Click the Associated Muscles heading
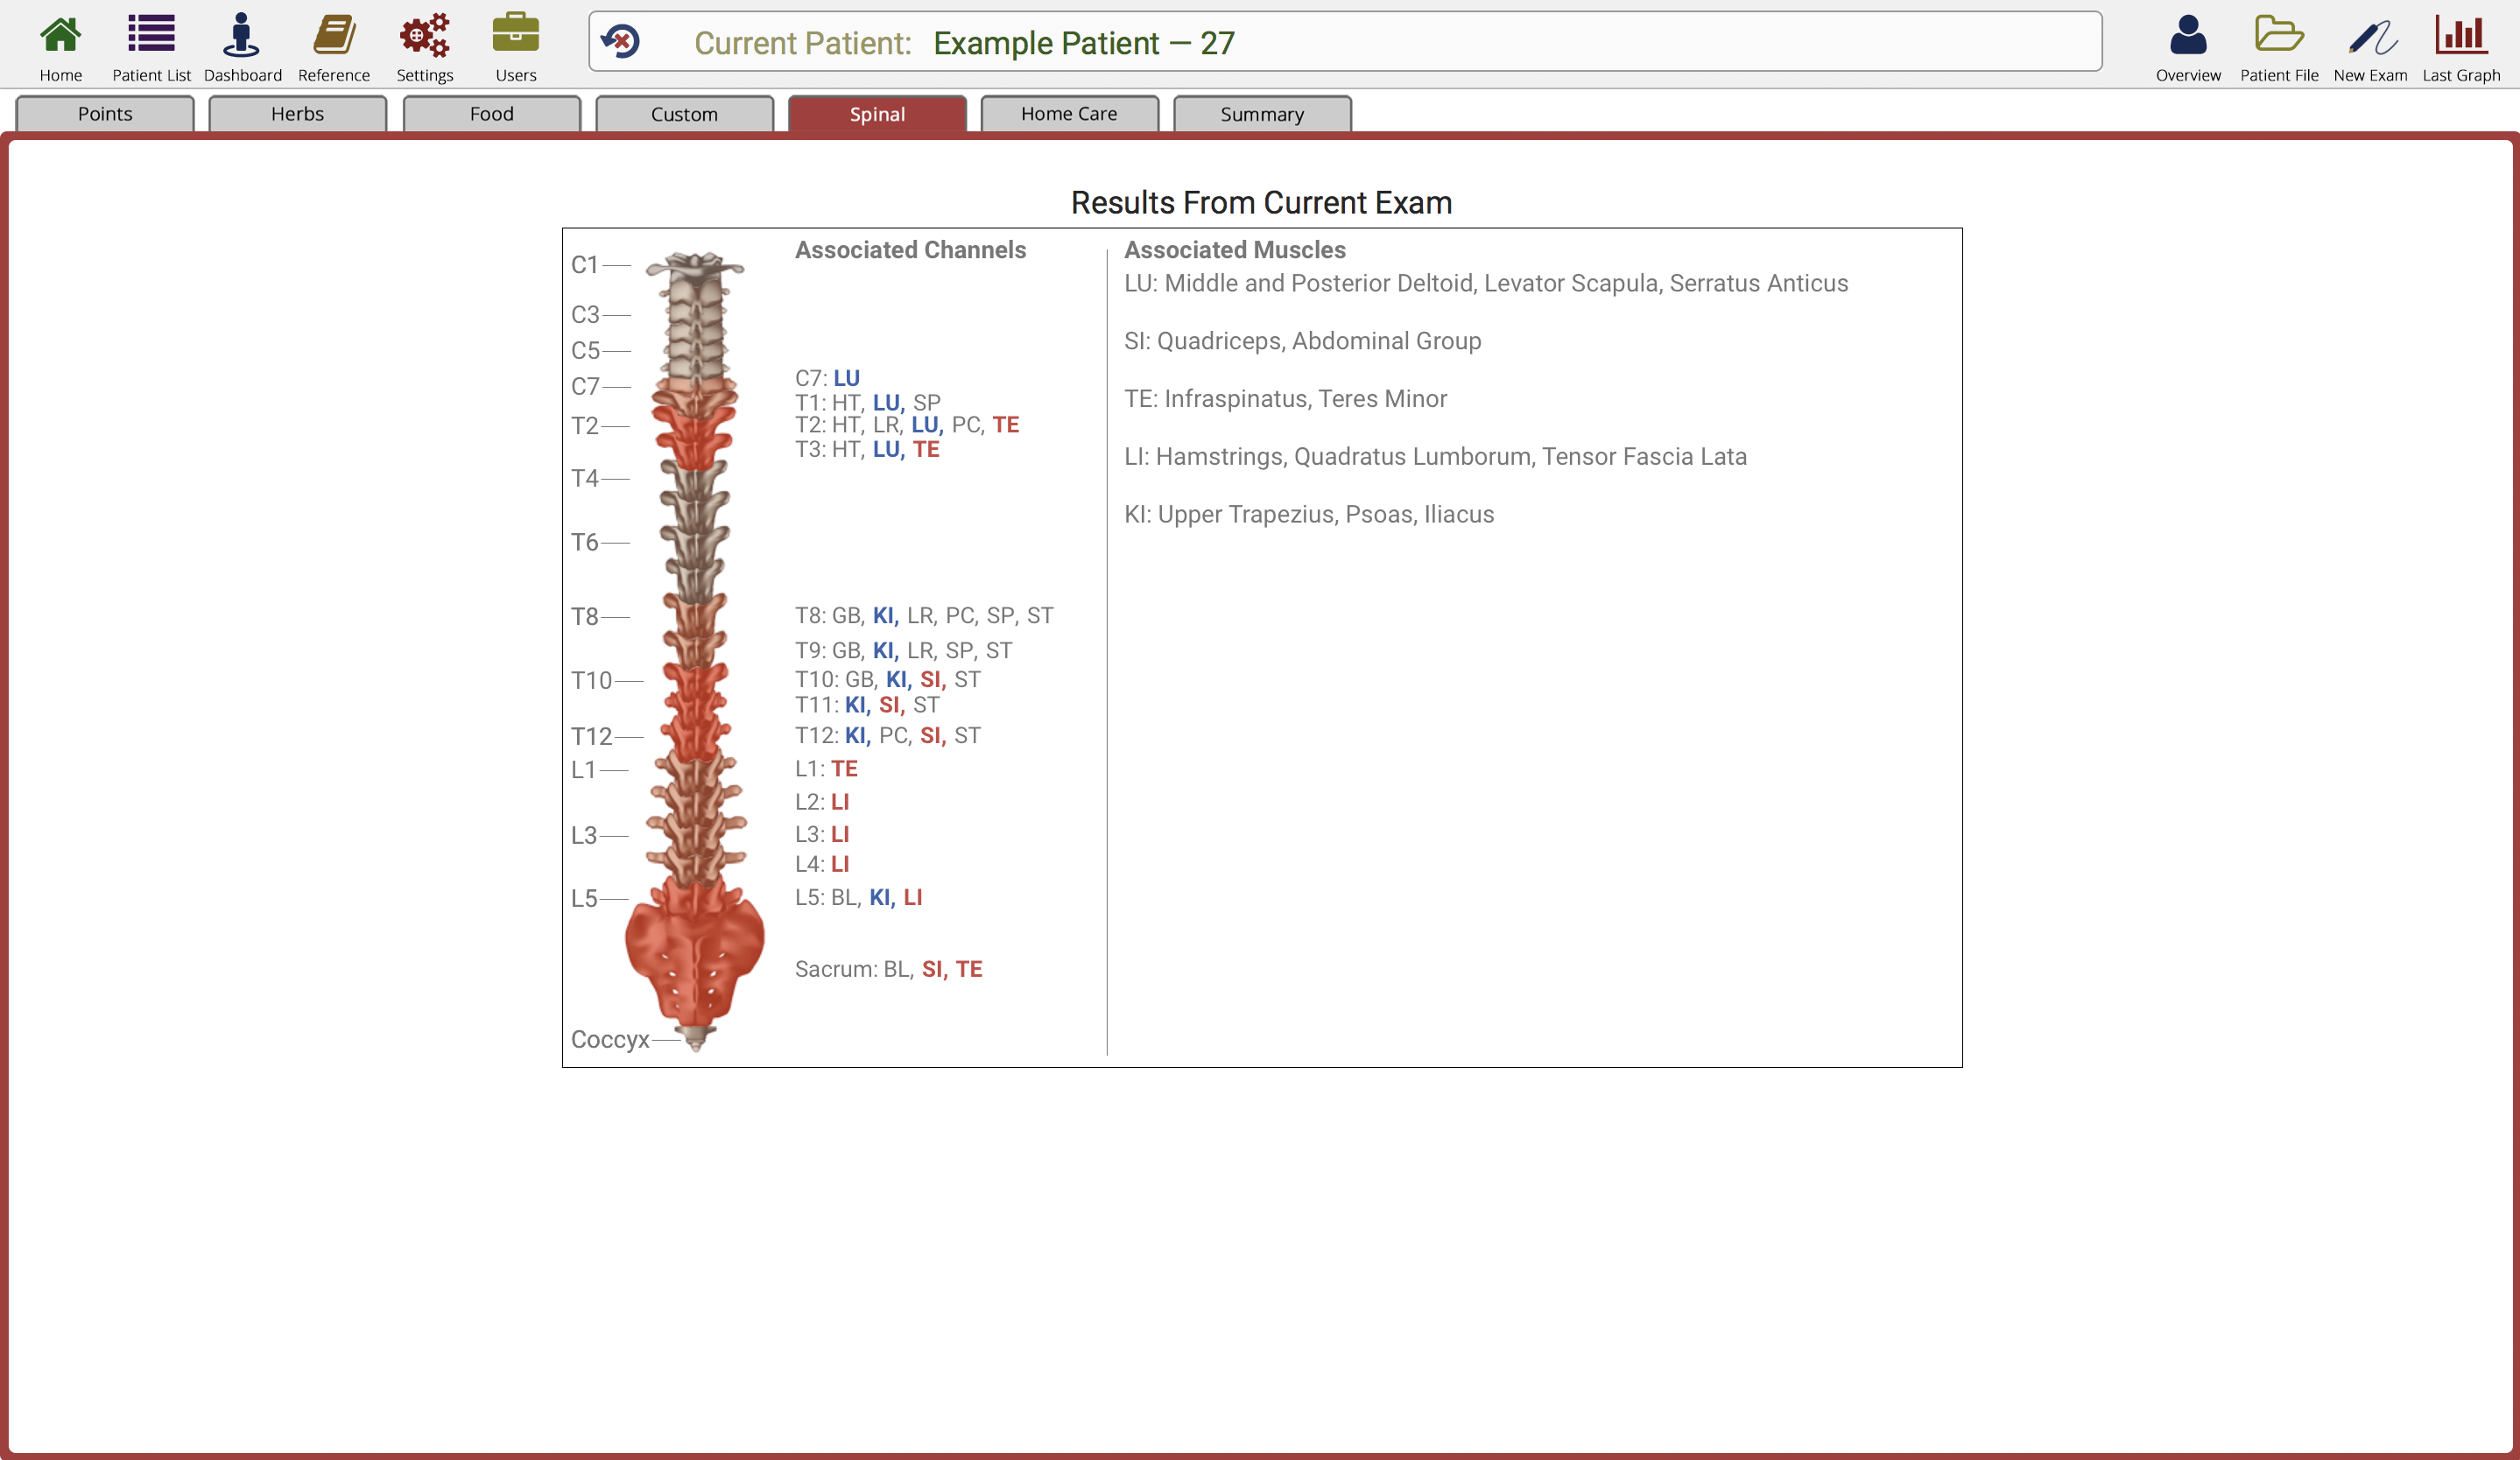Image resolution: width=2520 pixels, height=1460 pixels. (1234, 249)
